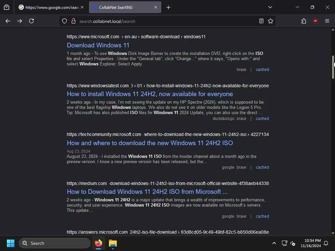
Task: Click the answers.microsoft.com URL breadcrumb
Action: 168,232
